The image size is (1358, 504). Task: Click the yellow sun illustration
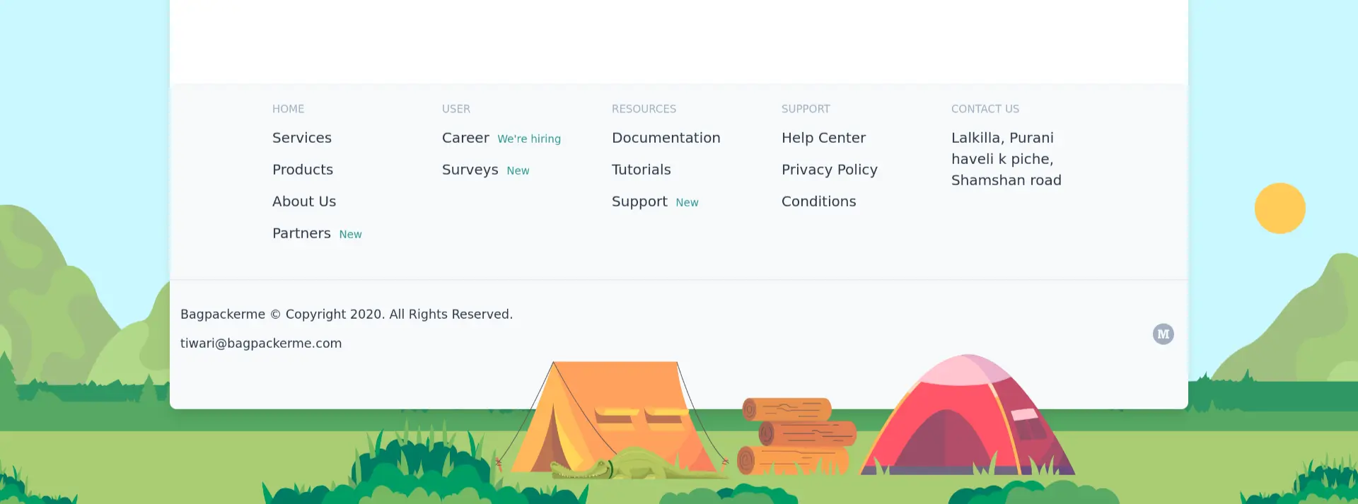tap(1279, 209)
